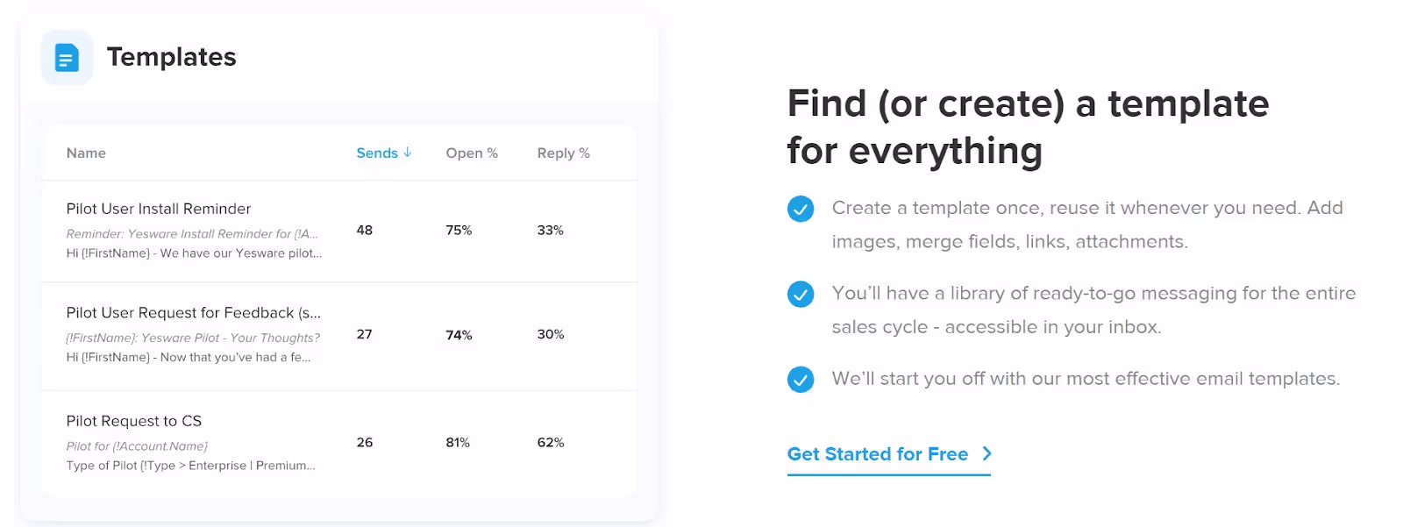Select the Name column header

coord(86,153)
